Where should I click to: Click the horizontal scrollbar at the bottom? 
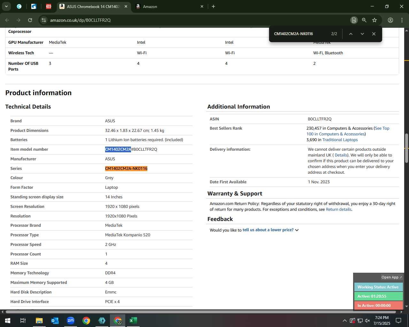point(201,312)
